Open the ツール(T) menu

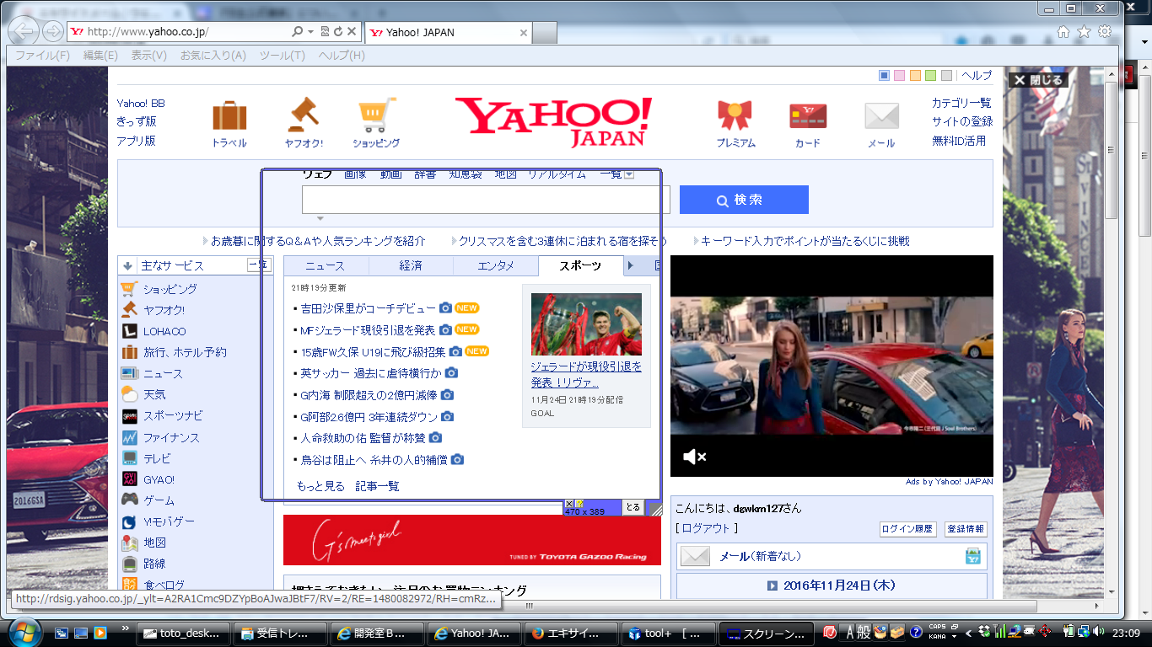282,56
